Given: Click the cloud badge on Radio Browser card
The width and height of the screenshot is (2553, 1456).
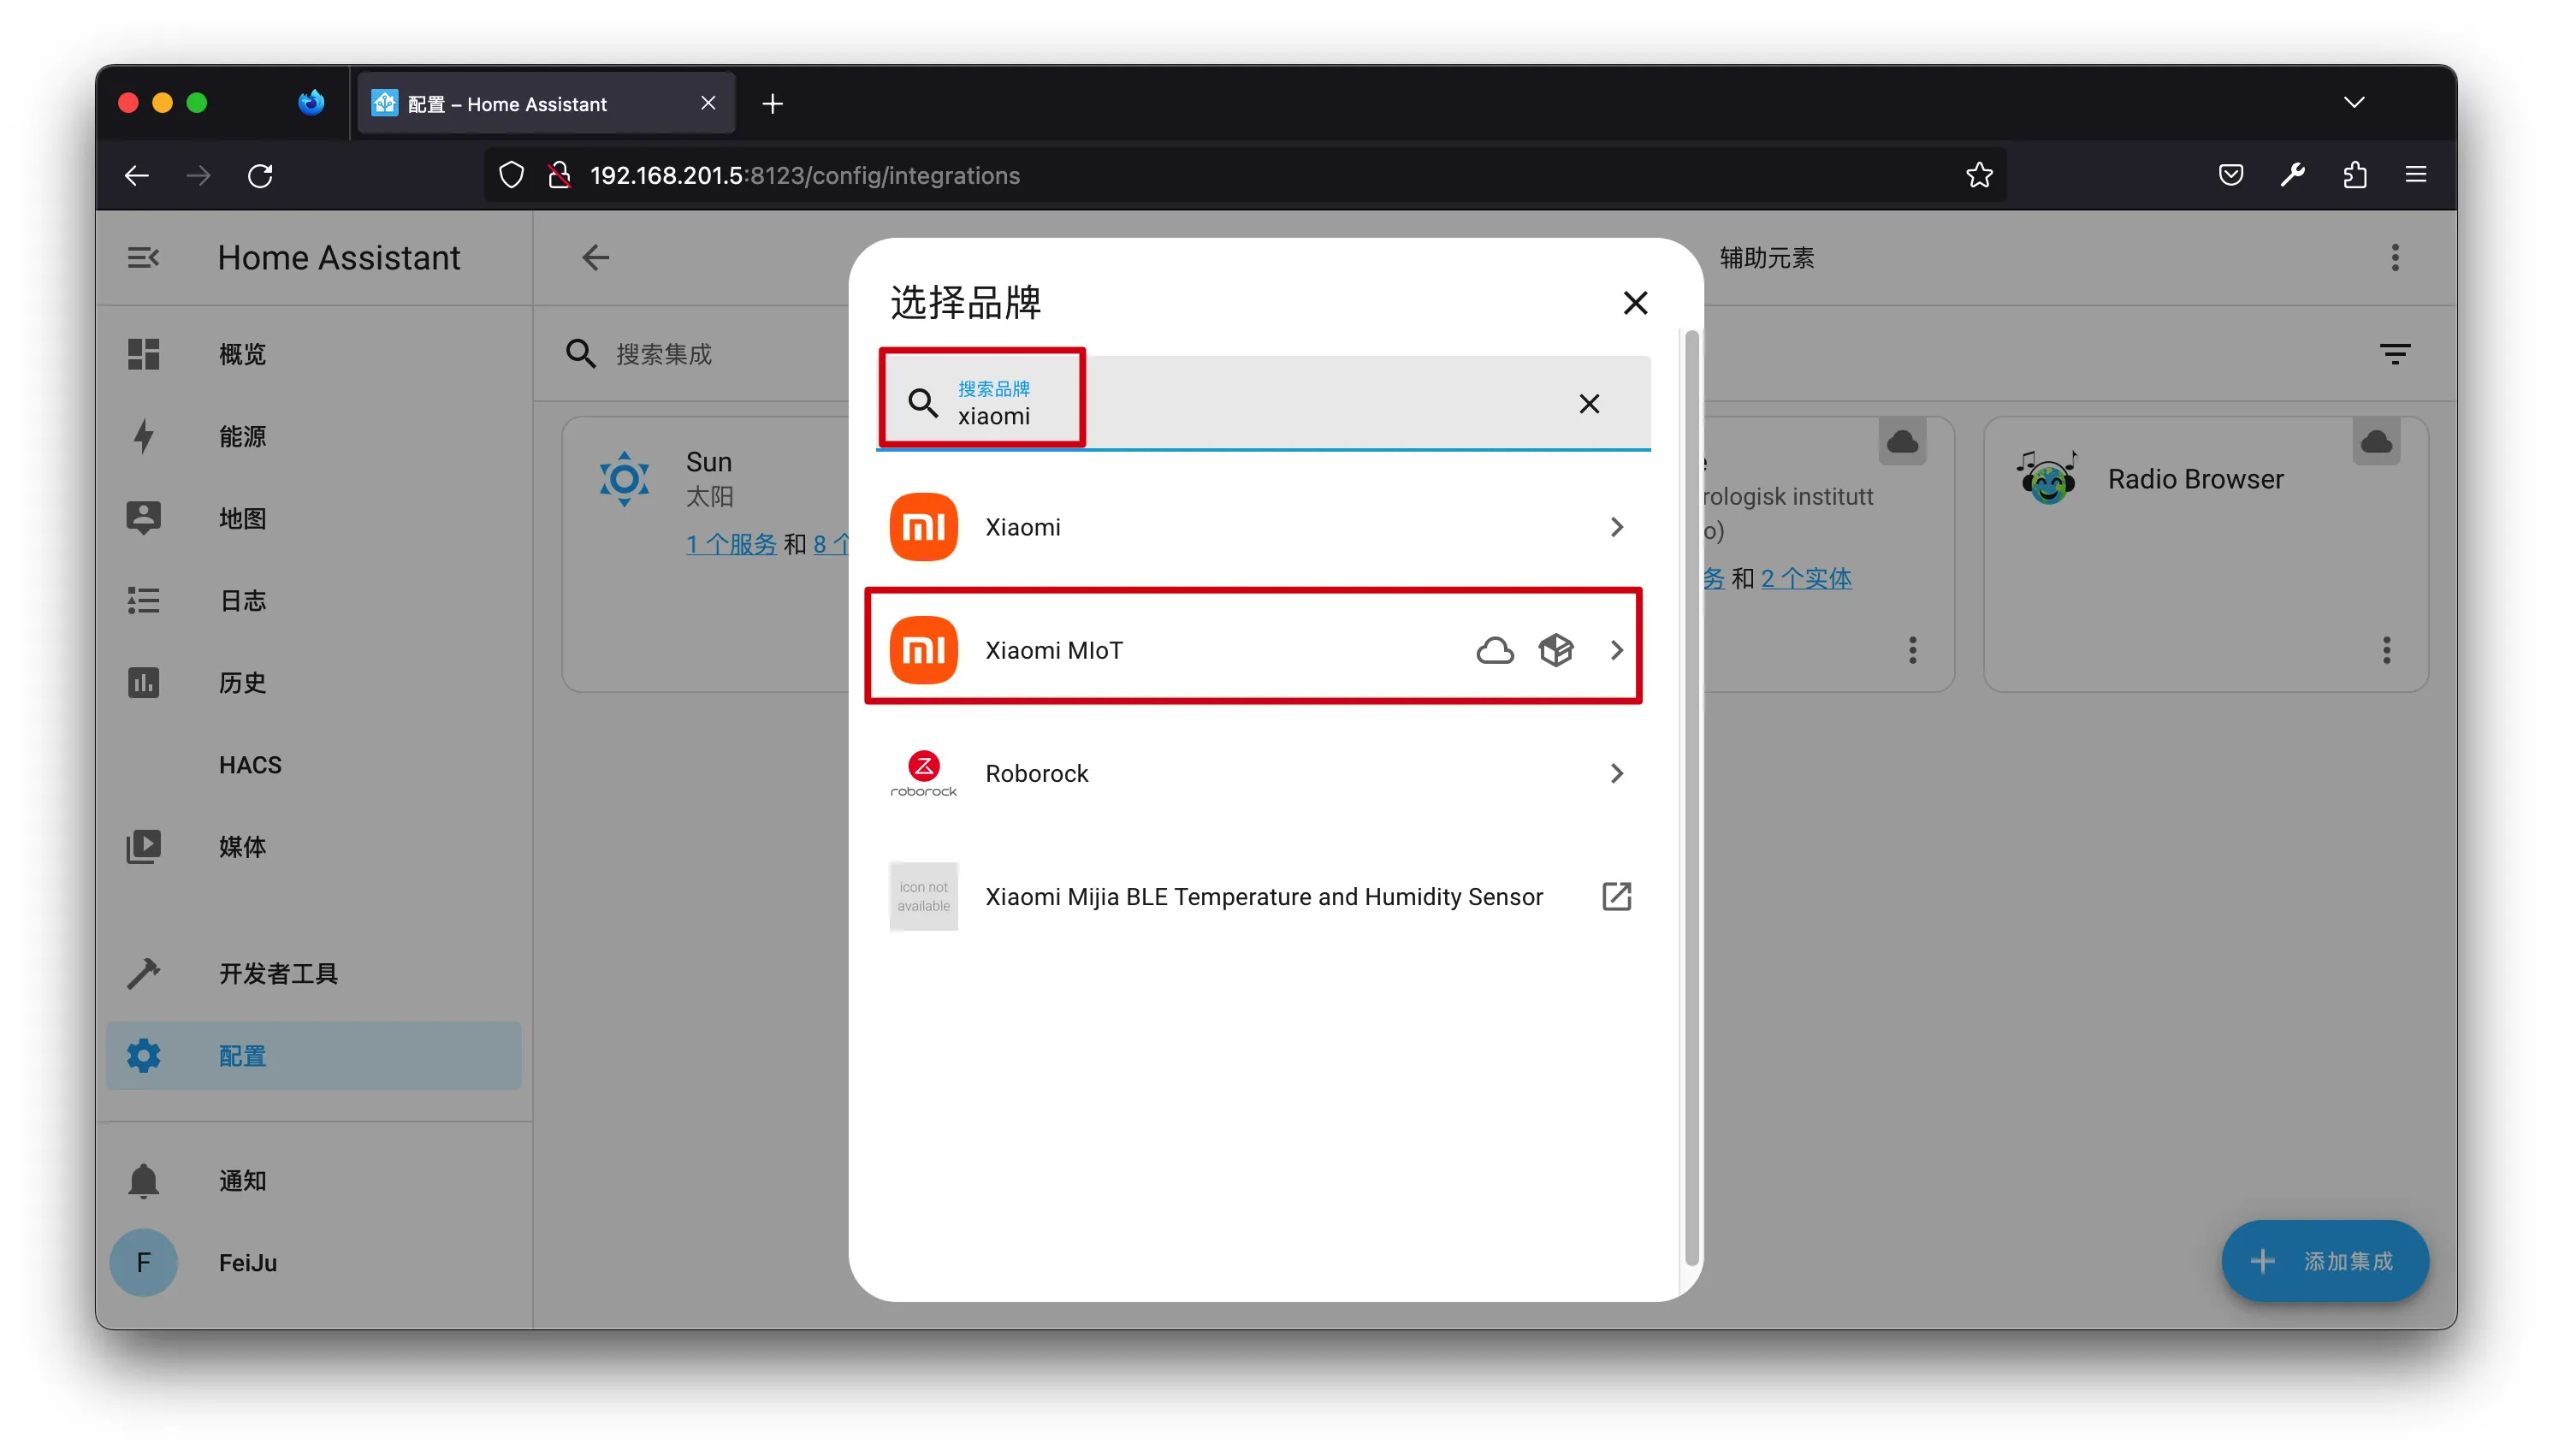Looking at the screenshot, I should 2376,441.
